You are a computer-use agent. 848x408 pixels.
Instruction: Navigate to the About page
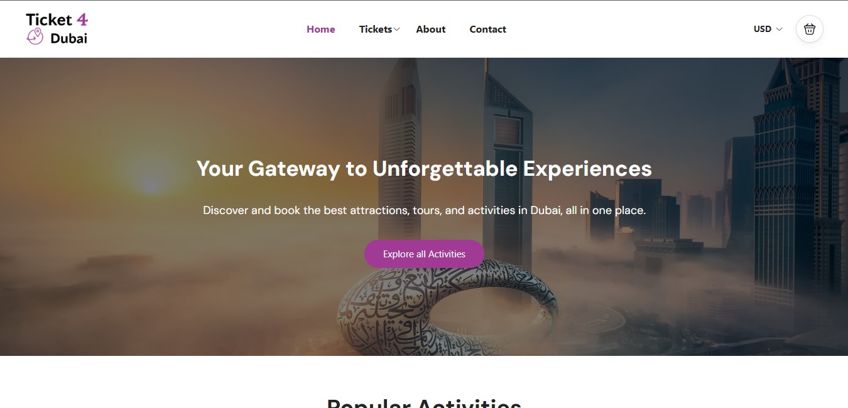pyautogui.click(x=430, y=29)
